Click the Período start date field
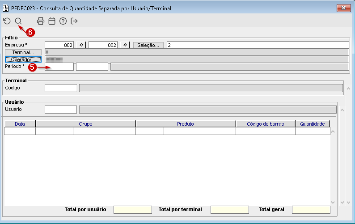This screenshot has width=355, height=224. 59,67
